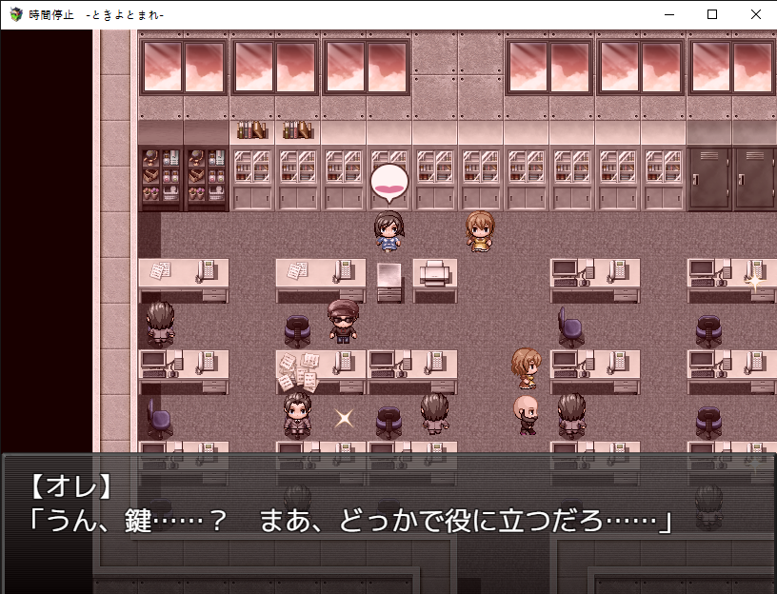Click the game app icon in title bar

(16, 14)
